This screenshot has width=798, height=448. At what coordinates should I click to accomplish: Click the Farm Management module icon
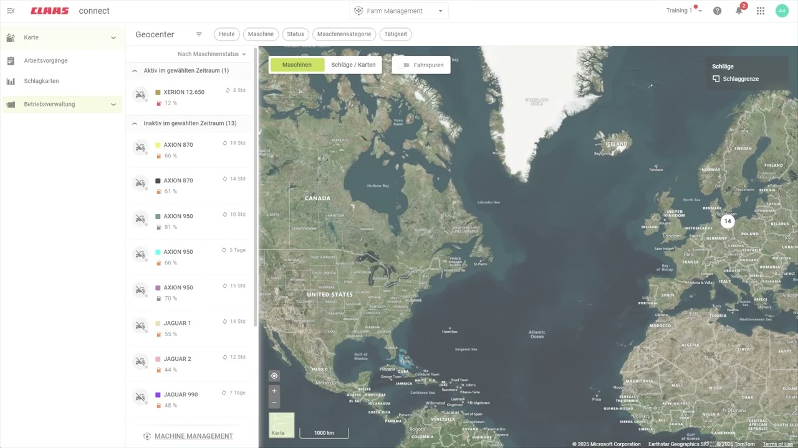[358, 11]
